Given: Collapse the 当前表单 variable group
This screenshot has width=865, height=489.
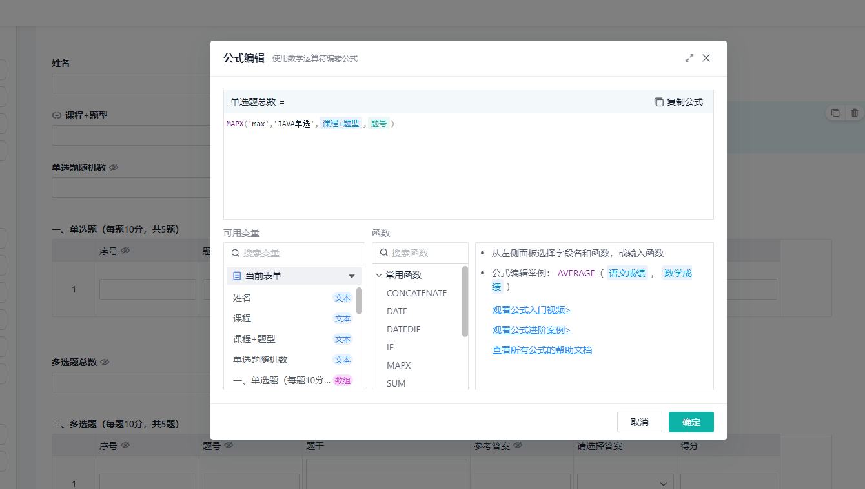Looking at the screenshot, I should (x=352, y=276).
